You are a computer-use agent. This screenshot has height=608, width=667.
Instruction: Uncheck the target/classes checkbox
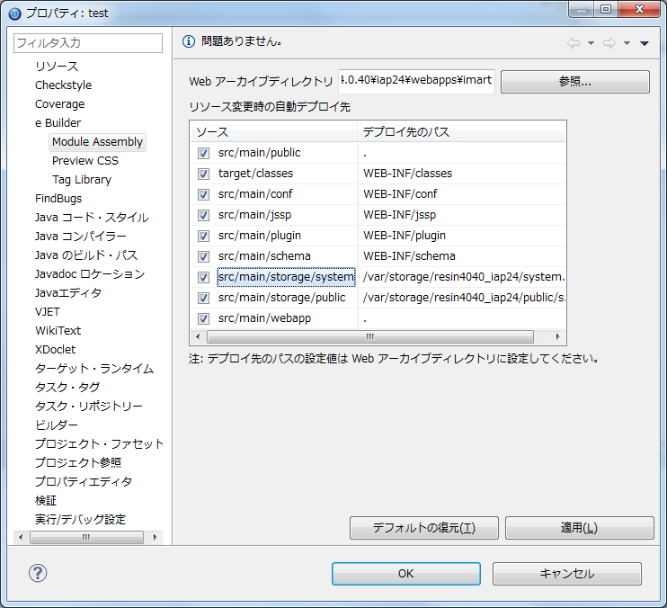pos(203,174)
